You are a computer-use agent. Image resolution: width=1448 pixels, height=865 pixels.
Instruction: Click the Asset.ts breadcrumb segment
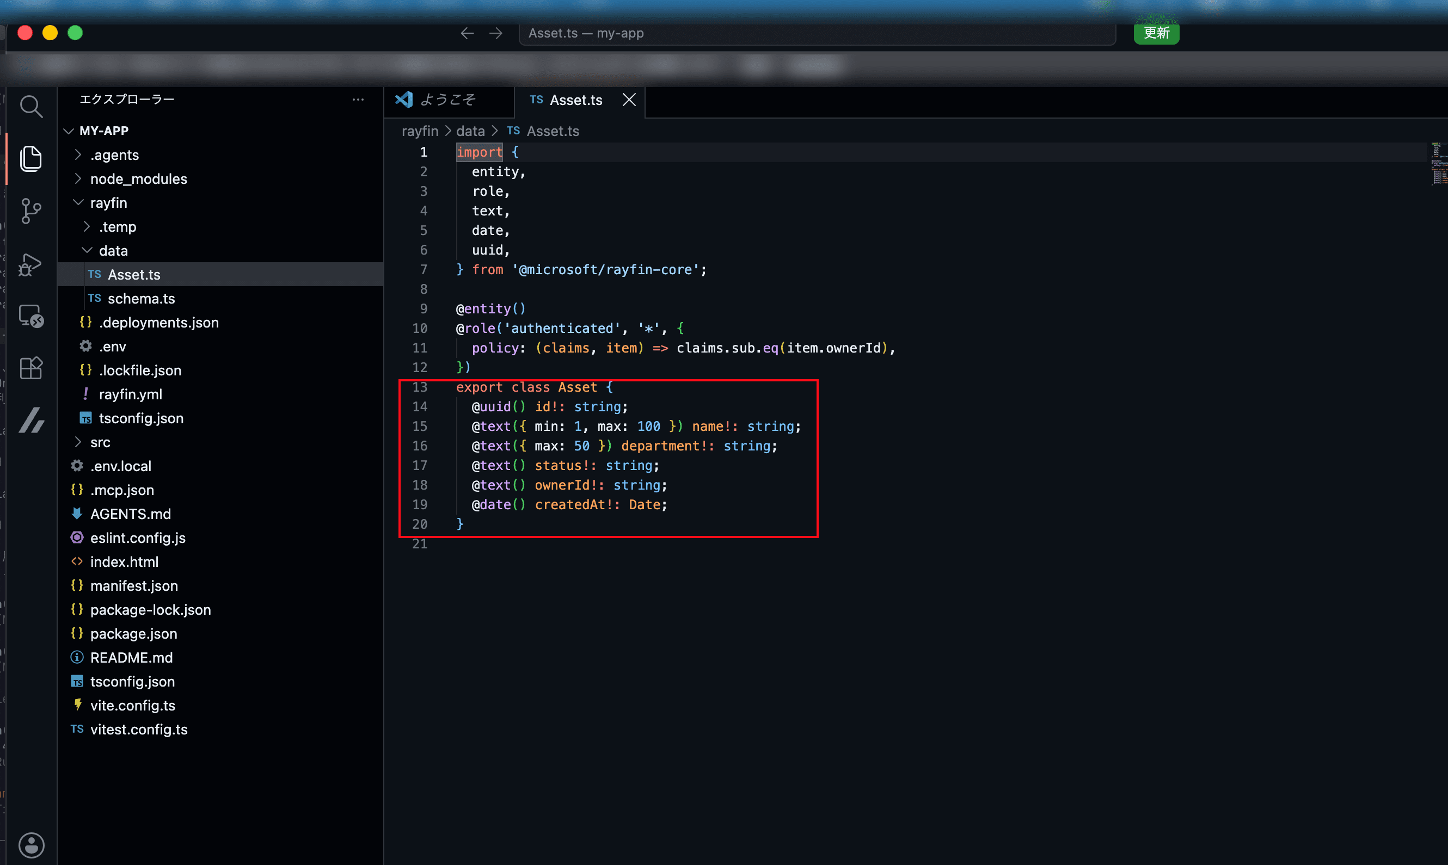[x=543, y=131]
